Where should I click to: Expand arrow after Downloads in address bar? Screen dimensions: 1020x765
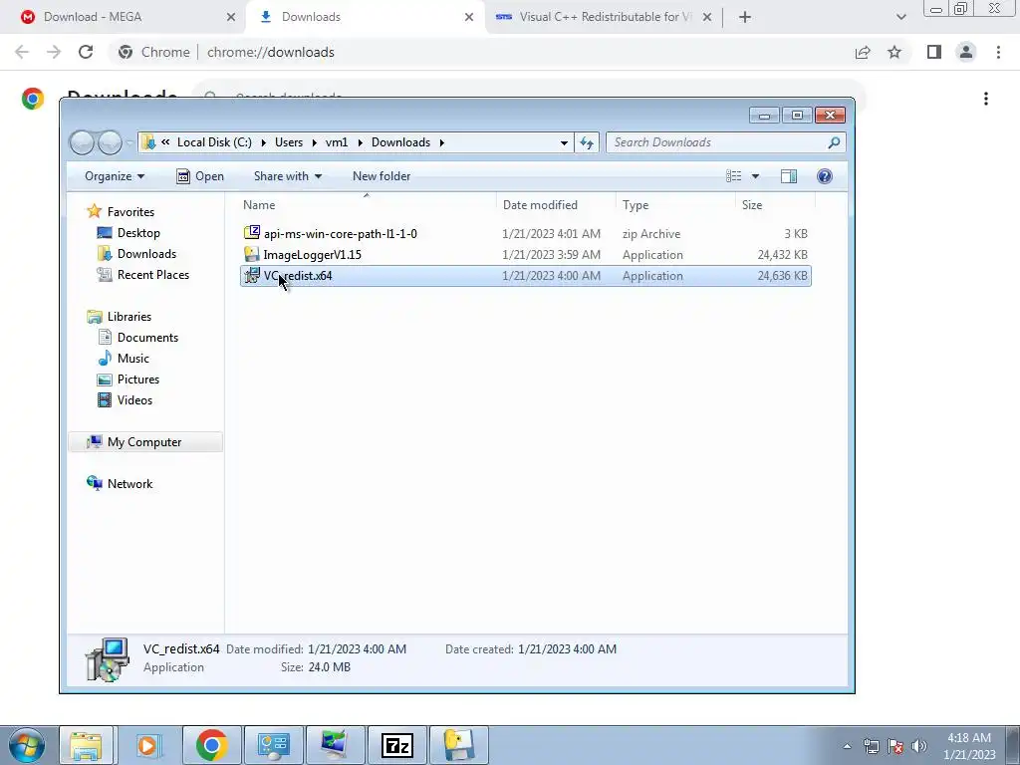[441, 142]
